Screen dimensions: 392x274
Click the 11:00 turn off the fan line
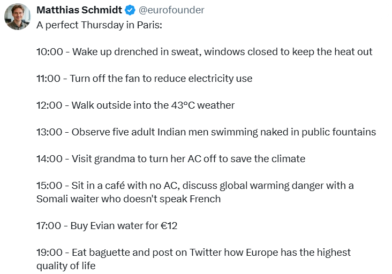tap(144, 79)
